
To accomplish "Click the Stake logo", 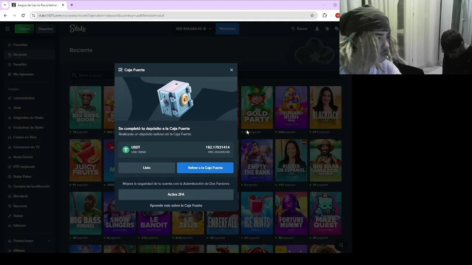I will tap(78, 29).
